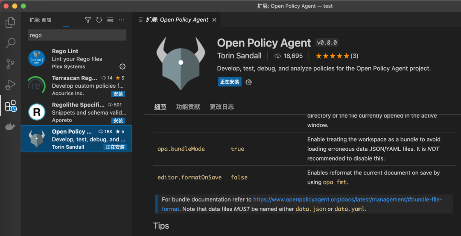Click the data.json inline code

click(310, 209)
